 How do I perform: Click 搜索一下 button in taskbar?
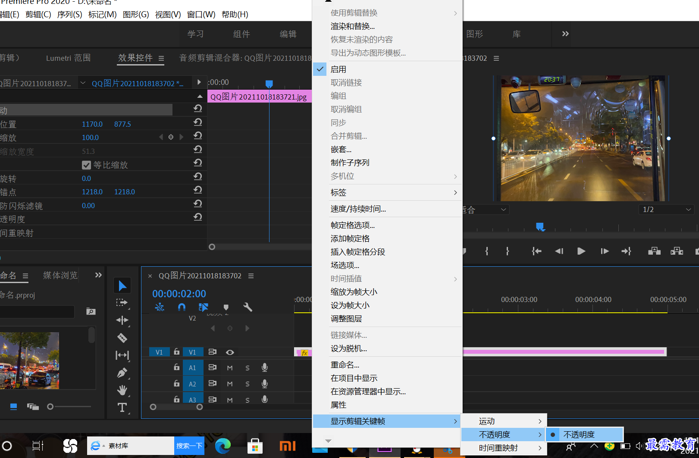[x=189, y=446]
